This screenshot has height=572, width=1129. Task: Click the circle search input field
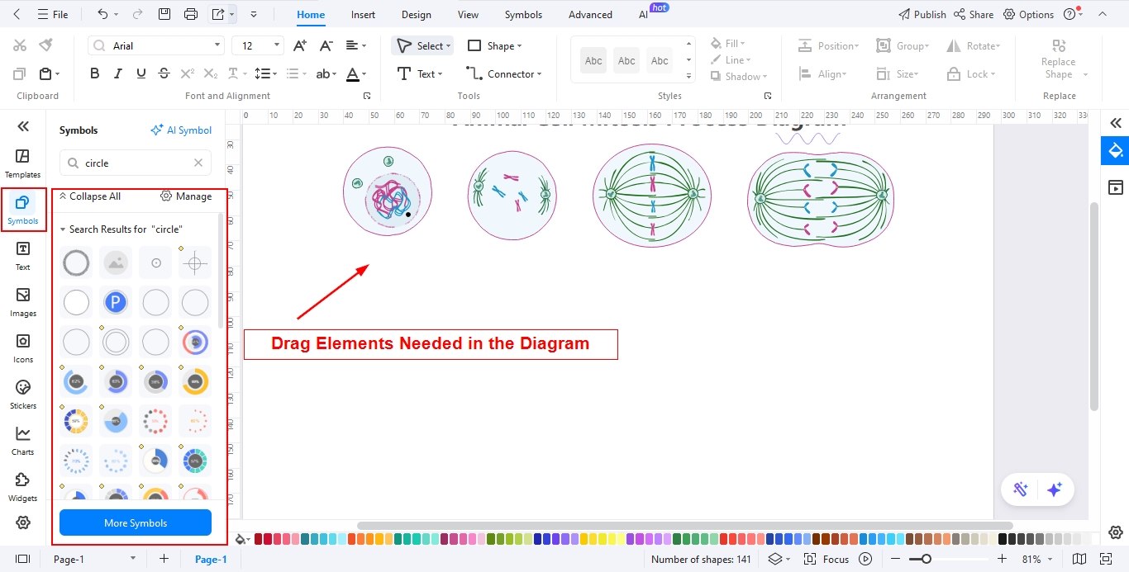pyautogui.click(x=136, y=163)
